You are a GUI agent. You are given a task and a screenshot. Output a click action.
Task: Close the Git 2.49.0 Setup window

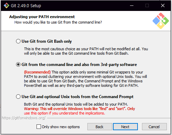coord(163,5)
